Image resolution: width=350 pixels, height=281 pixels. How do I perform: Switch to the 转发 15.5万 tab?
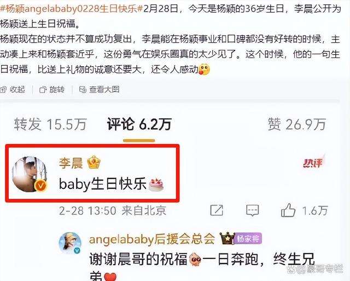click(50, 124)
